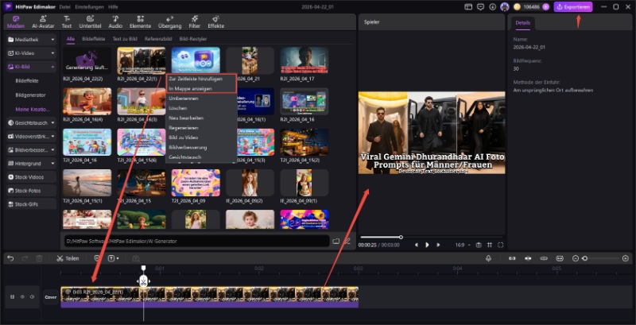Select the T2I_2026_04_16 thumbnail
Screen dimensions: 636x325
click(87, 142)
